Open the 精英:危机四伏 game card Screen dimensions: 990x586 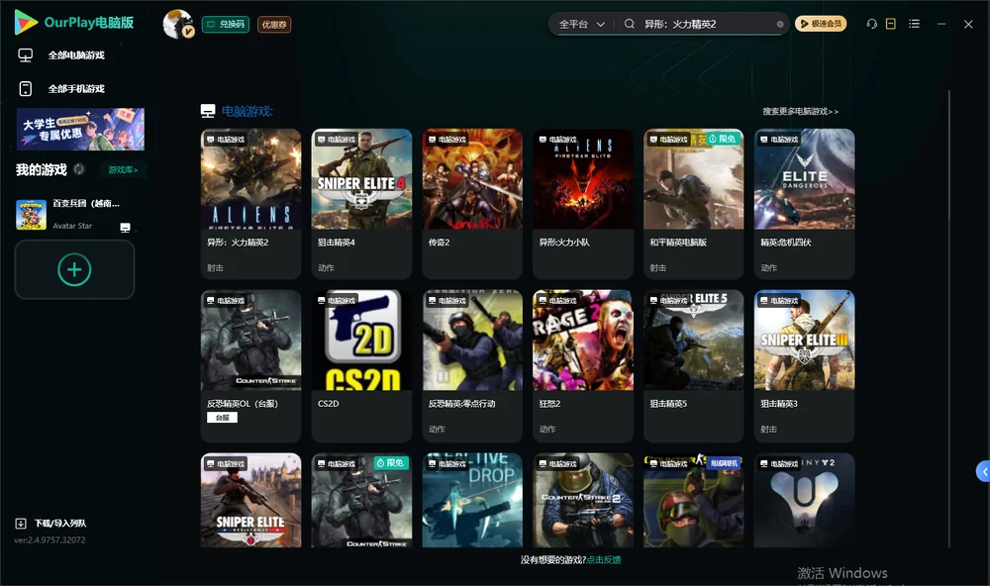[804, 203]
